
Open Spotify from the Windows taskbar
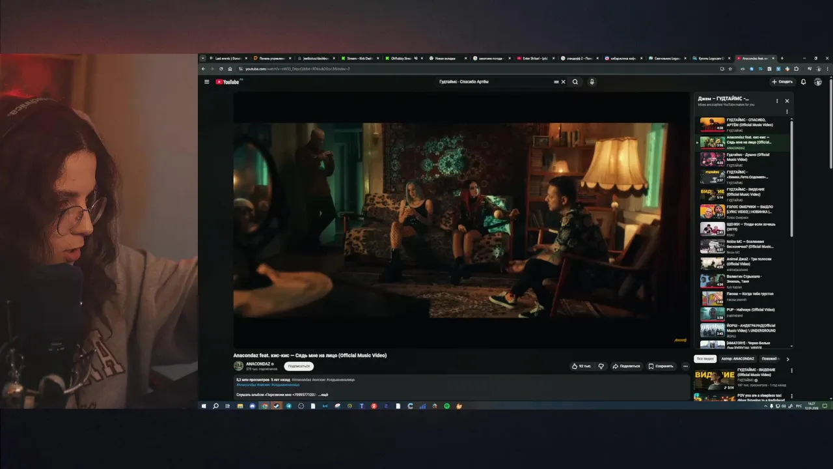447,406
